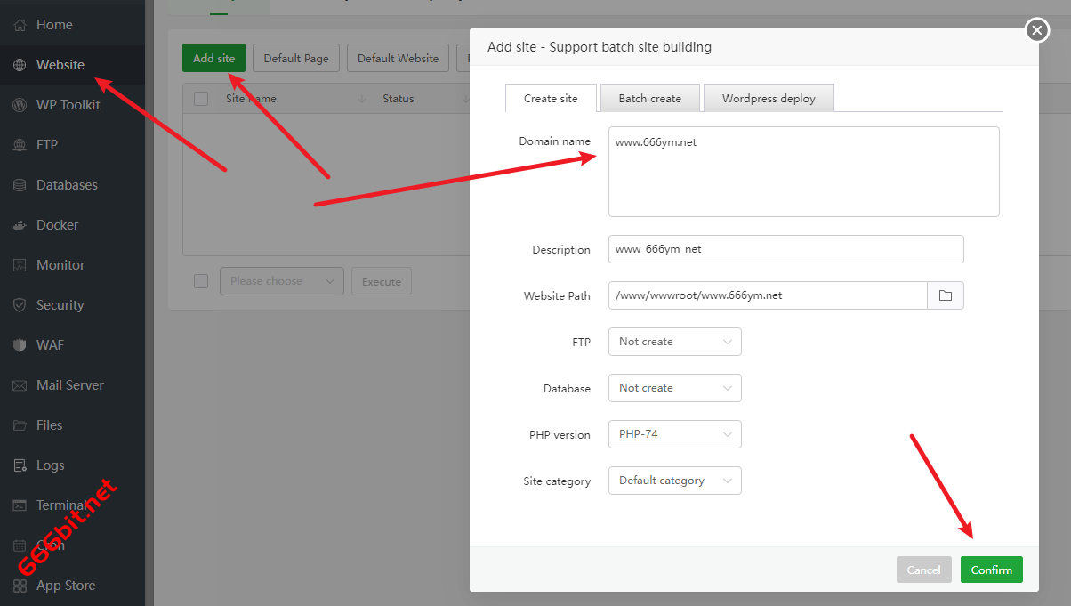Screen dimensions: 1071x606
Task: Click into the Description input field
Action: click(x=785, y=249)
